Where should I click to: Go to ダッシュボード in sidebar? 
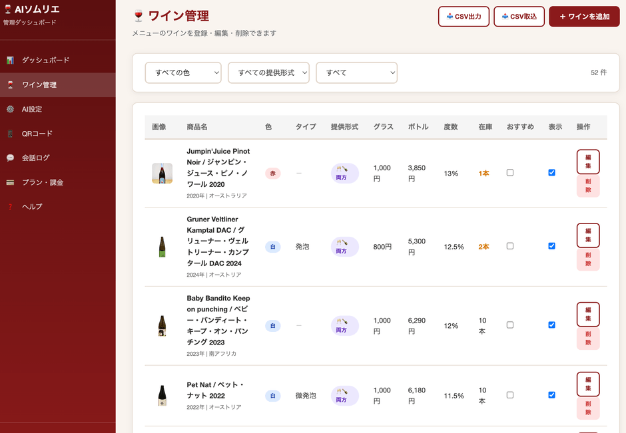(x=58, y=61)
